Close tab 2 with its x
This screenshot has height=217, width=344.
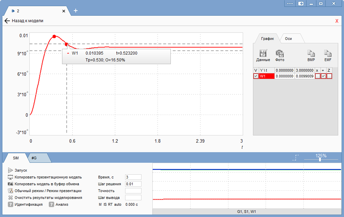[64, 11]
